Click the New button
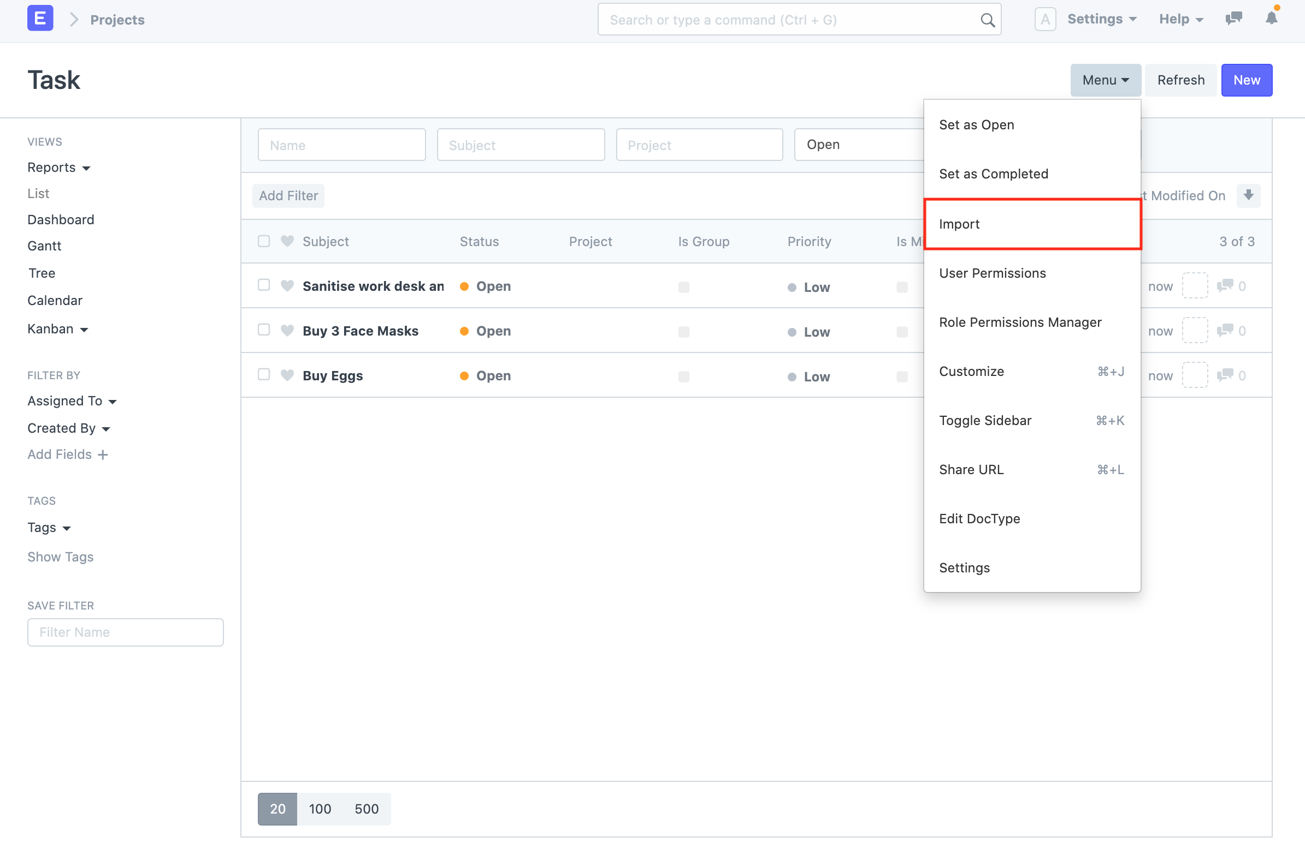Image resolution: width=1305 pixels, height=843 pixels. click(x=1246, y=80)
